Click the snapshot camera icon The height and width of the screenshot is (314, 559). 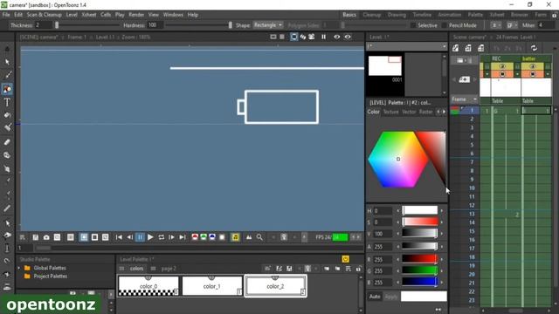point(46,237)
